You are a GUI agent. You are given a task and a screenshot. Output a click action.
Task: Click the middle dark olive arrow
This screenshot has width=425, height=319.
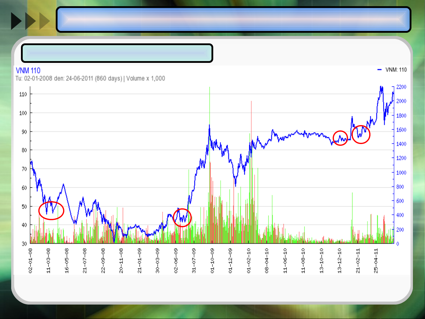point(30,21)
